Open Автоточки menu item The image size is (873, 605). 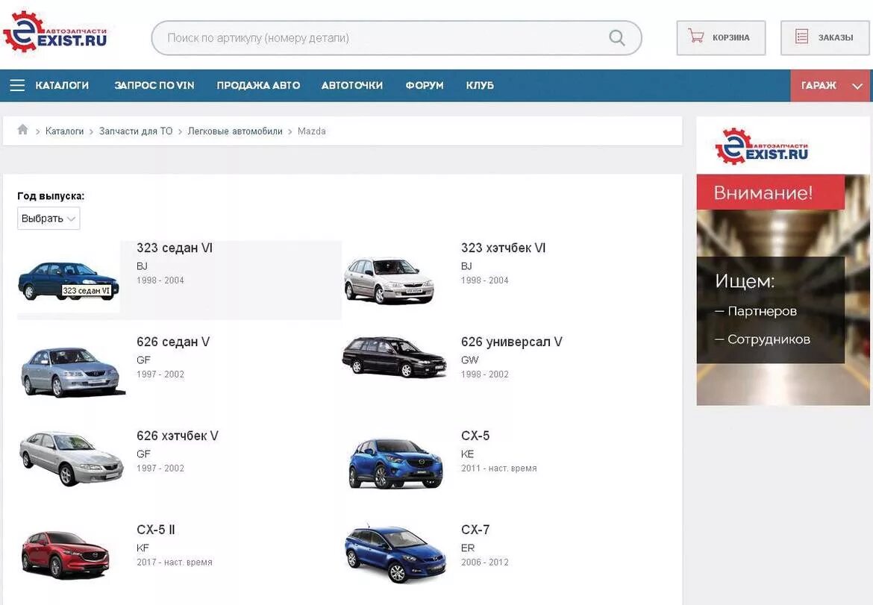tap(352, 85)
